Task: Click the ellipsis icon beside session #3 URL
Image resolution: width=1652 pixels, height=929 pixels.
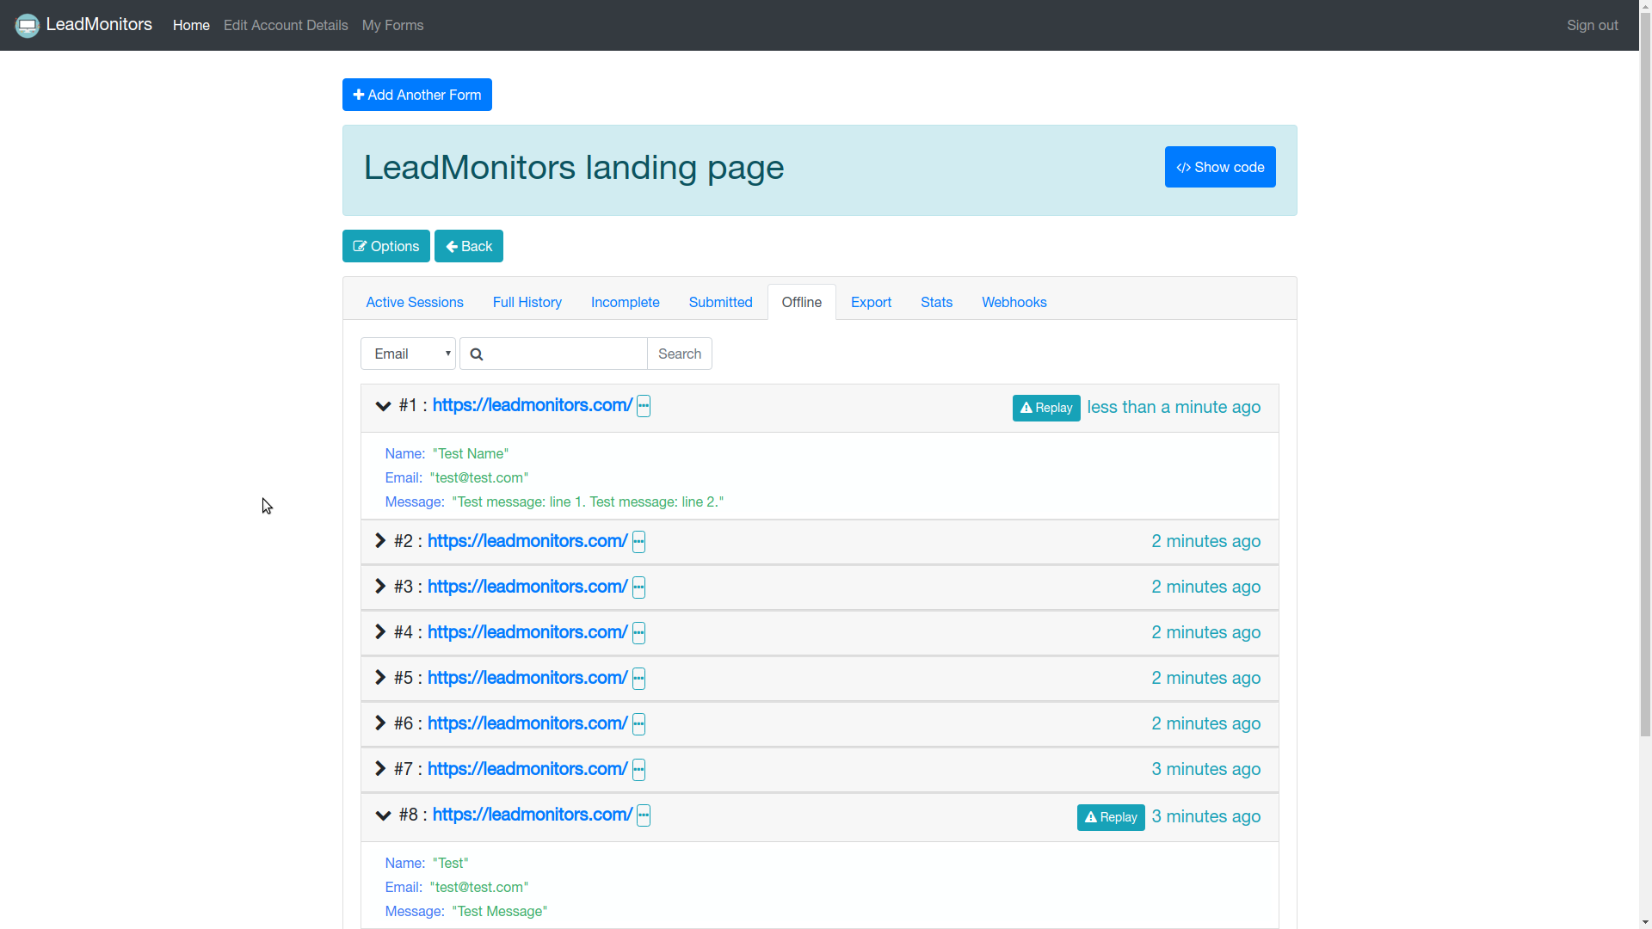Action: (638, 588)
